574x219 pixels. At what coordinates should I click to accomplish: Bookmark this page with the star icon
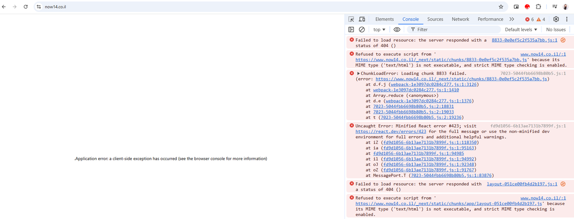[x=501, y=7]
